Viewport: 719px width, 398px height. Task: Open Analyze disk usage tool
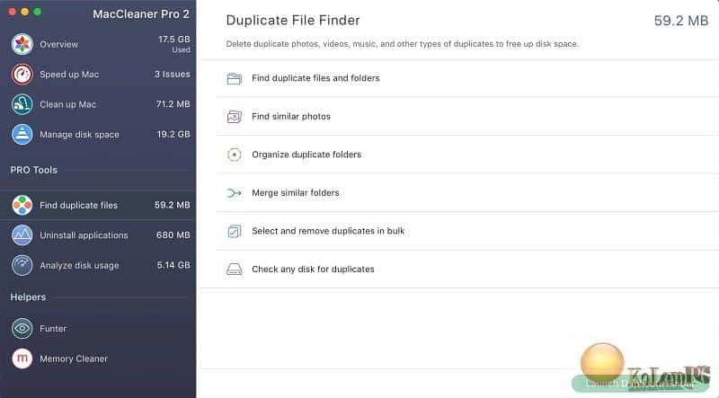pos(79,266)
